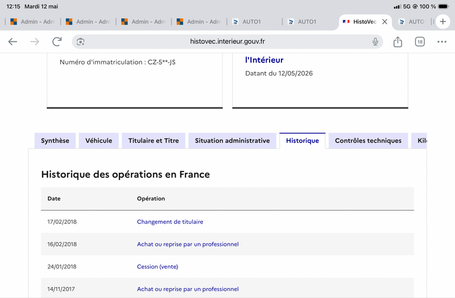Image resolution: width=455 pixels, height=298 pixels.
Task: Tap the lens search icon in address bar
Action: point(80,41)
